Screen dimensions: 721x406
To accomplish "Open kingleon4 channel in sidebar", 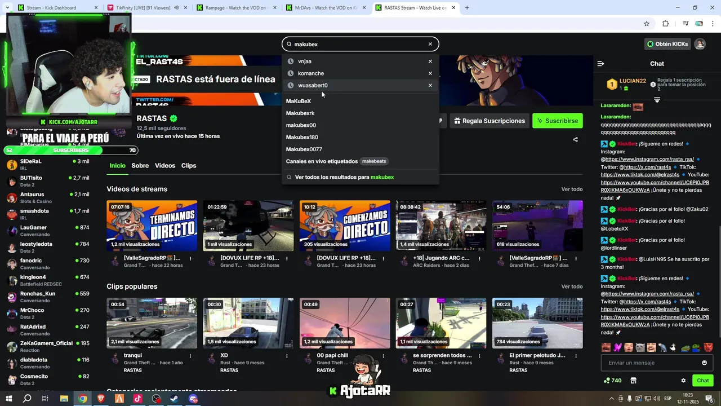I will pos(48,280).
